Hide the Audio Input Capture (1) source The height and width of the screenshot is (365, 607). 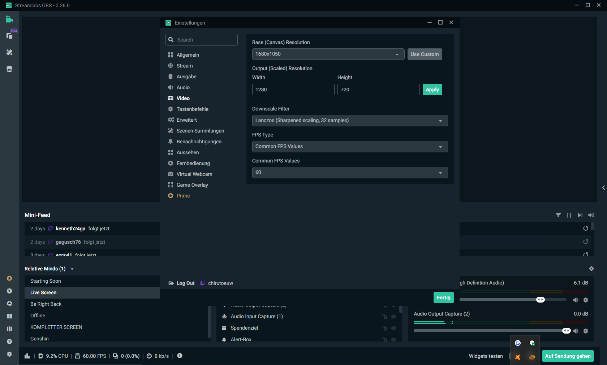click(393, 317)
